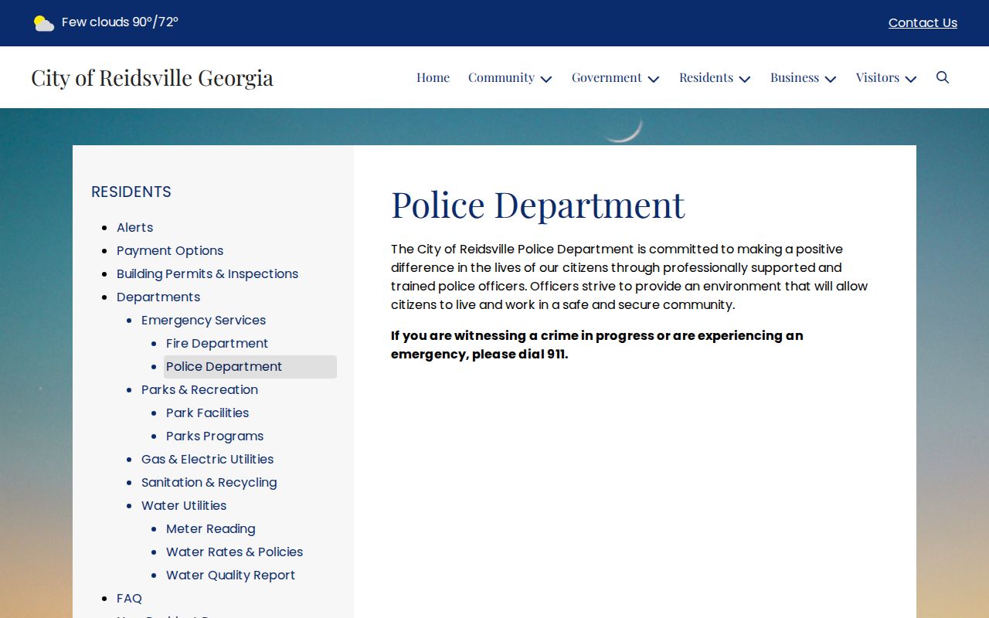Screen dimensions: 989x618
Task: Click the Few clouds 90°/72° weather text
Action: 120,22
